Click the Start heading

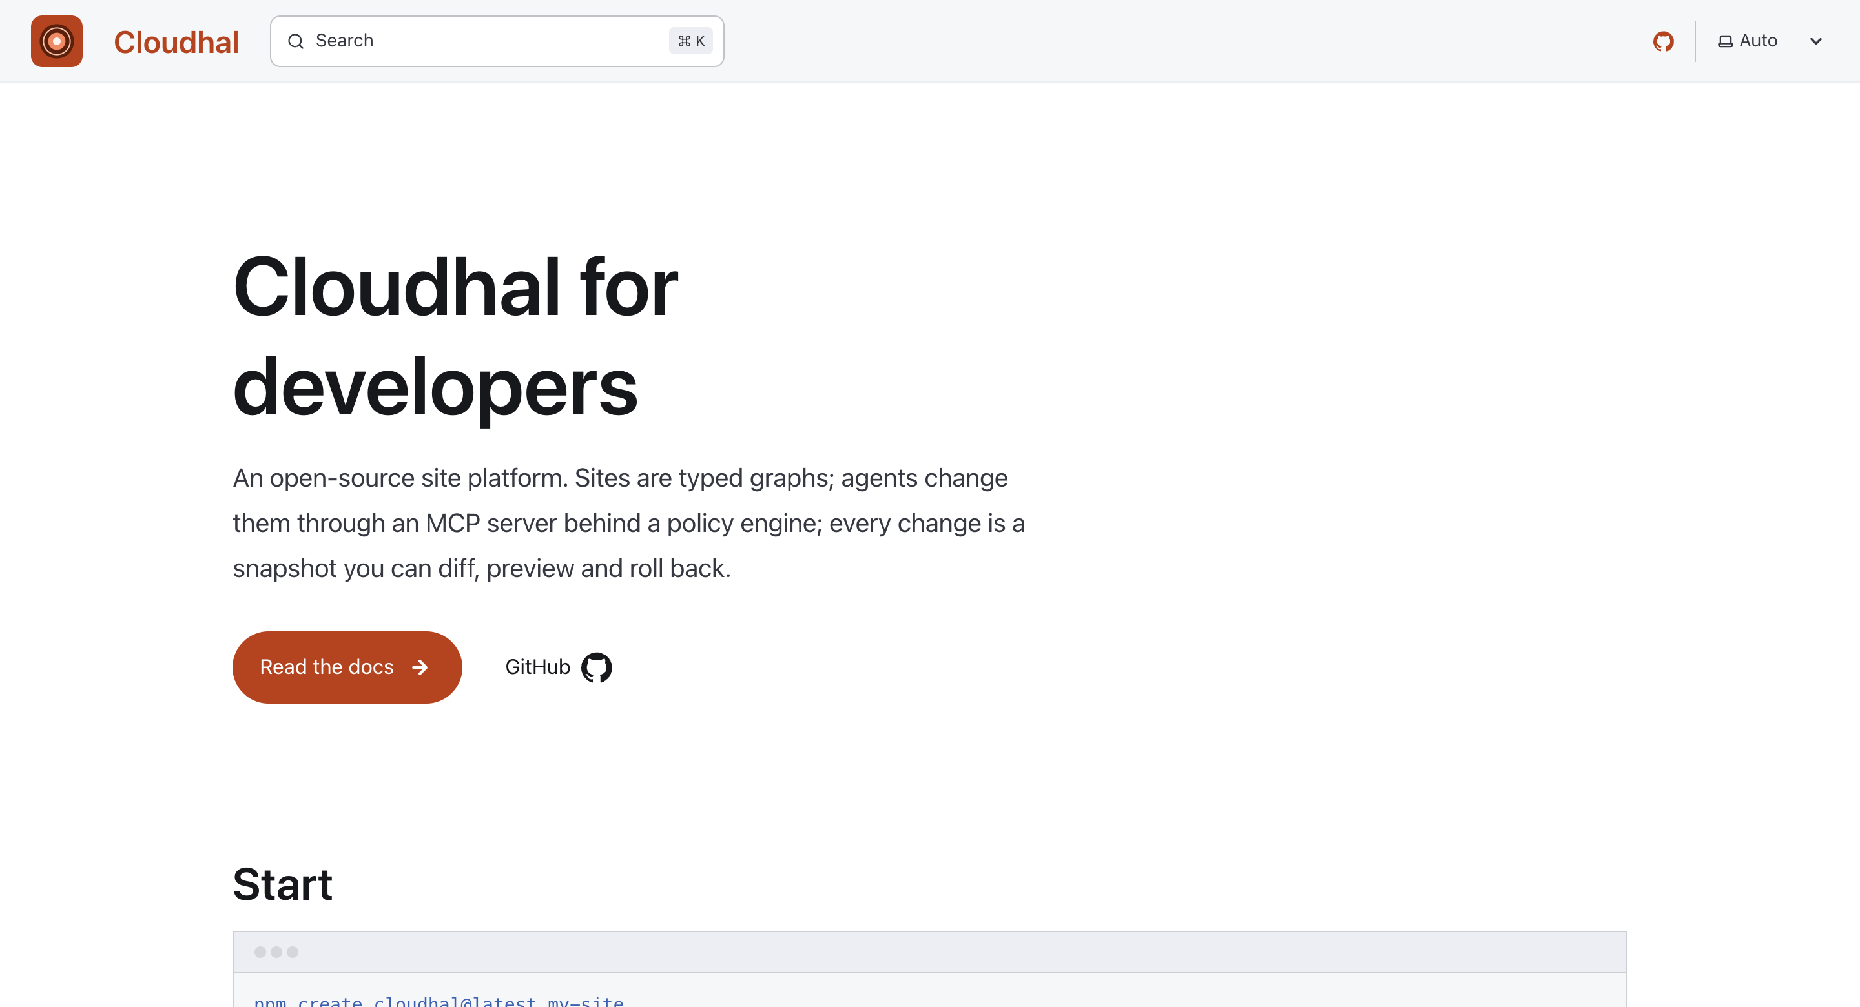[x=282, y=885]
